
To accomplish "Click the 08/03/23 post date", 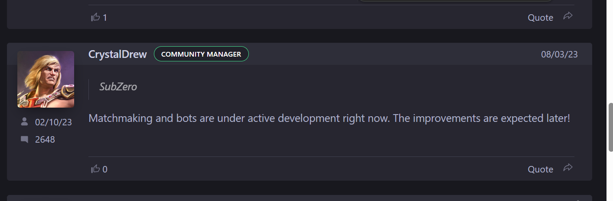I will click(559, 54).
